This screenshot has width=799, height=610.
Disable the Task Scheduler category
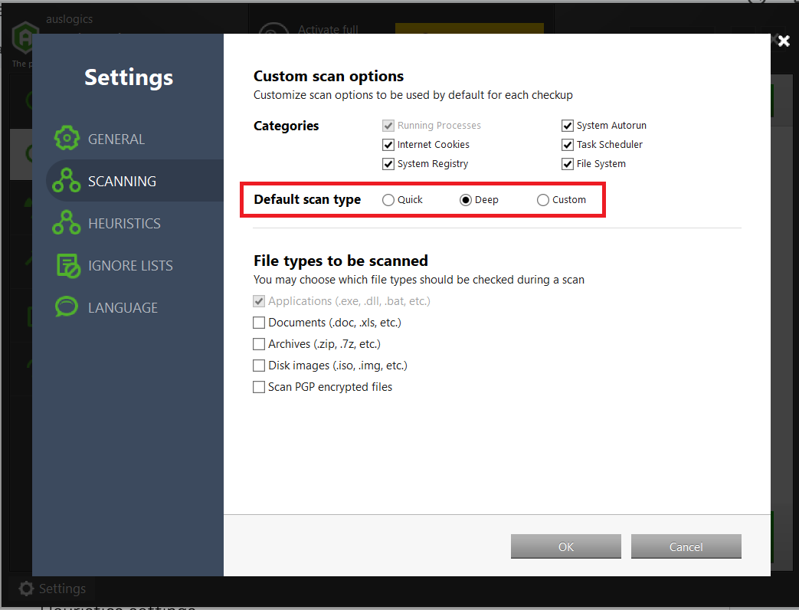coord(568,144)
